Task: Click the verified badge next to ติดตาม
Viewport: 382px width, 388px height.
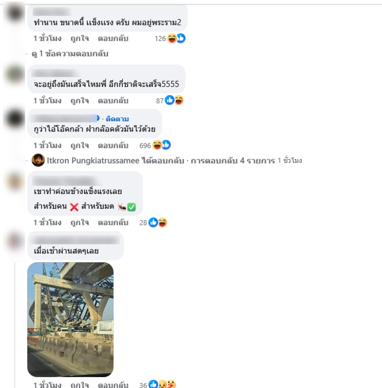Action: pos(98,119)
